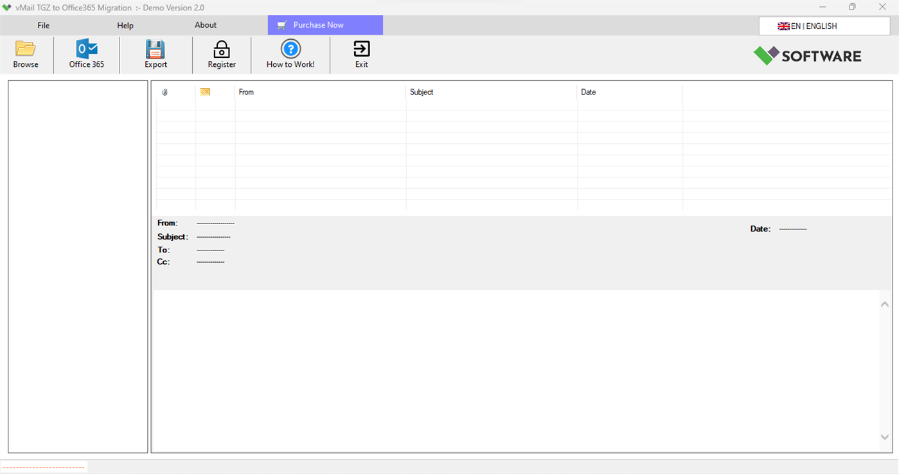Open the Help menu
Image resolution: width=899 pixels, height=474 pixels.
coord(125,25)
